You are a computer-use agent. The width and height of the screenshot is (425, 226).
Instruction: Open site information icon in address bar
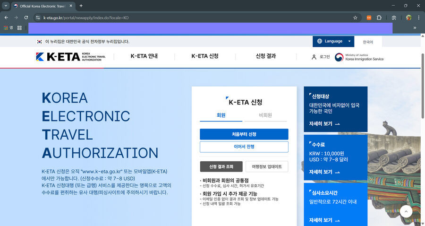[38, 17]
